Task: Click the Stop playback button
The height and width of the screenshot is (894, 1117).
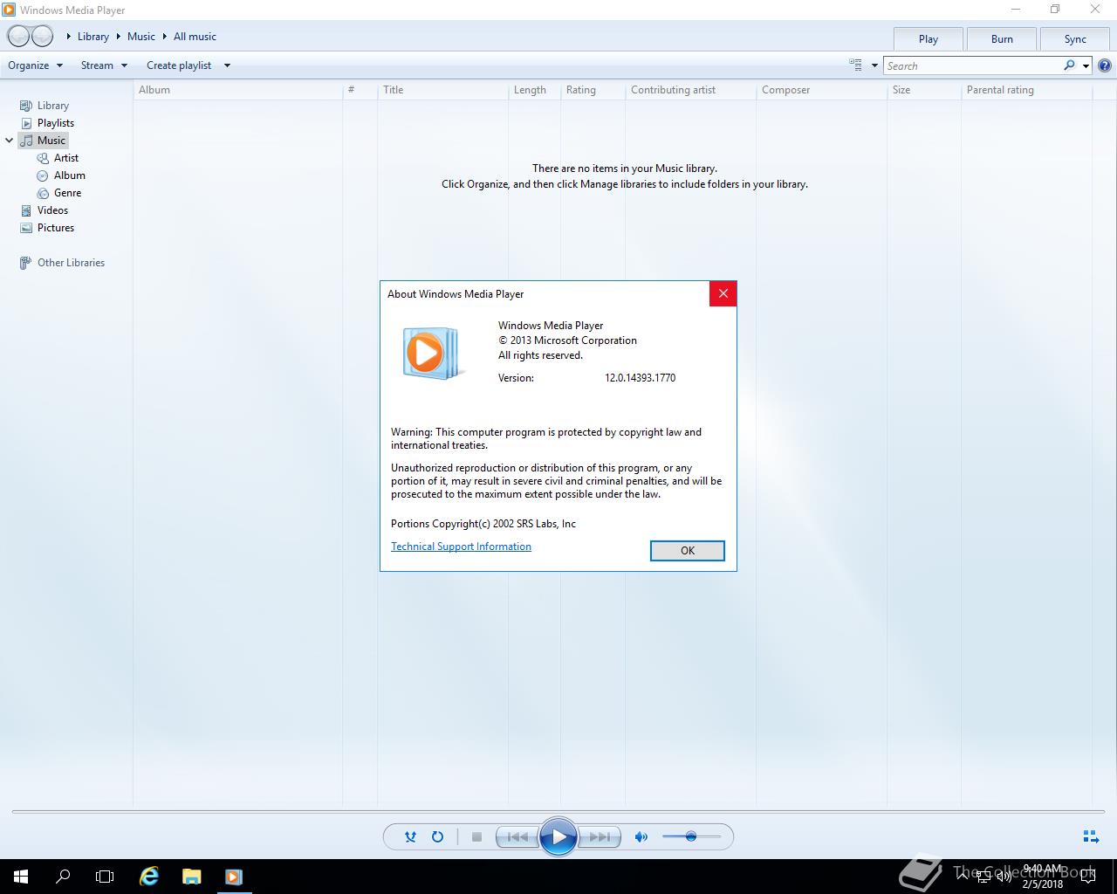Action: (x=476, y=836)
